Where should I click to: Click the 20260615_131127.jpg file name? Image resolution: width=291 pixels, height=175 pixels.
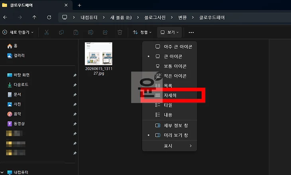coord(99,71)
